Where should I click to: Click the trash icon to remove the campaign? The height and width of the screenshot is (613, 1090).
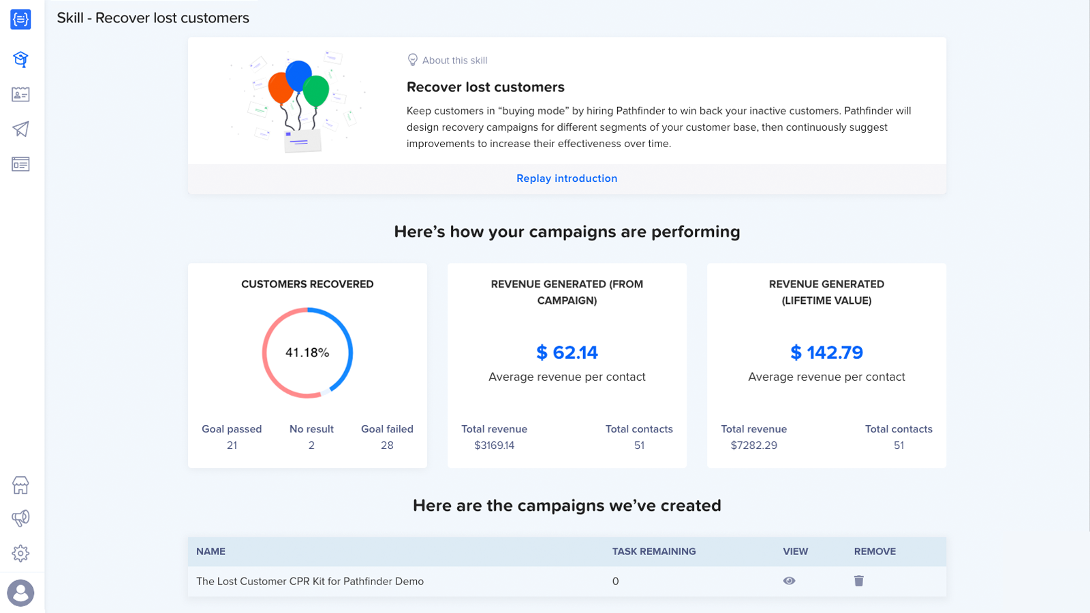point(858,581)
